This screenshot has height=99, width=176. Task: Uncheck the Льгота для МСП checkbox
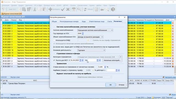point(54,60)
